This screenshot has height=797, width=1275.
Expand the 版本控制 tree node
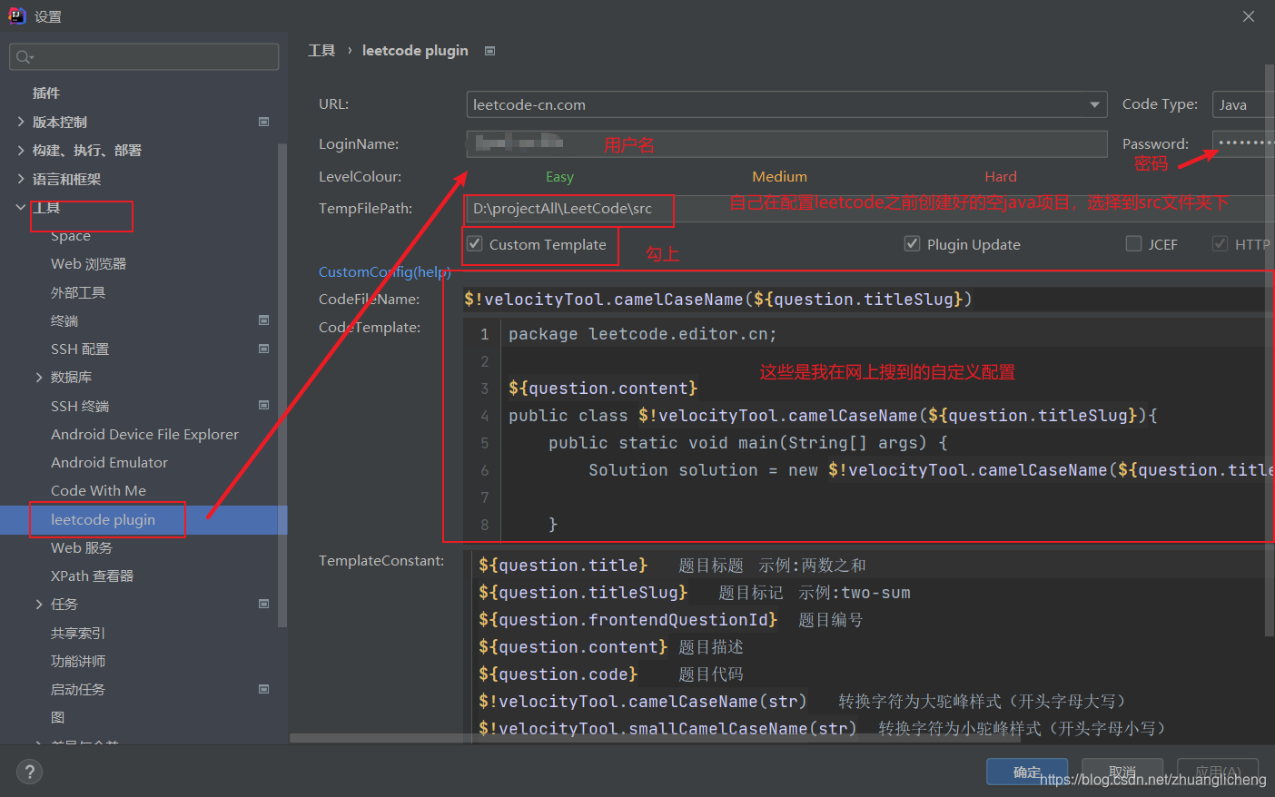(x=21, y=122)
